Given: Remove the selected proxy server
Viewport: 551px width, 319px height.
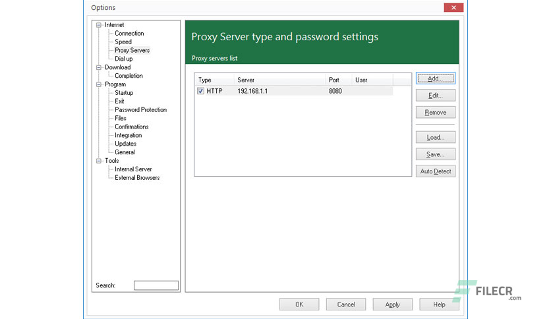Looking at the screenshot, I should (436, 113).
